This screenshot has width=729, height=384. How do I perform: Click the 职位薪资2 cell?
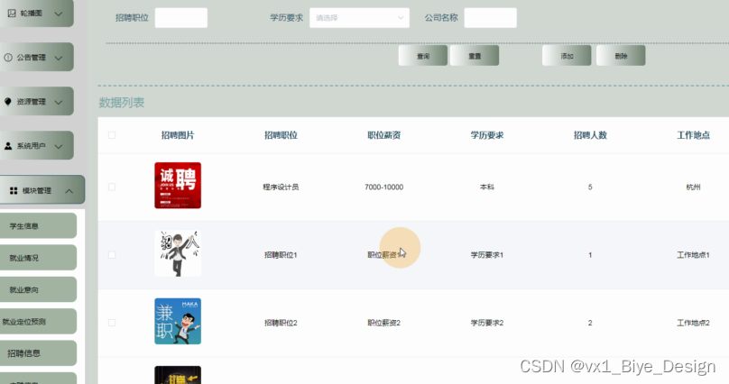click(x=384, y=323)
